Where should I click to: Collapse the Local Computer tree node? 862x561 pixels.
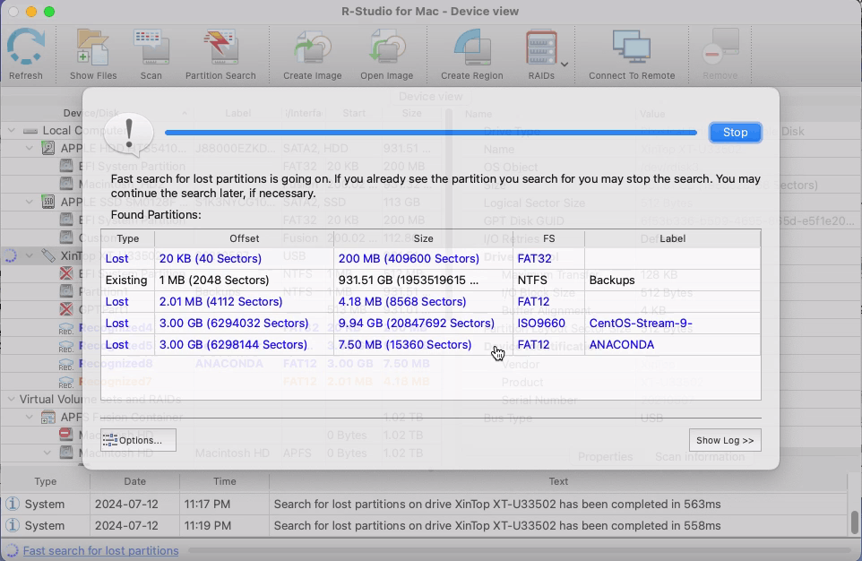pyautogui.click(x=12, y=130)
